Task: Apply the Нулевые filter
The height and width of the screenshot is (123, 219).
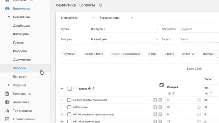Action: 208,54
